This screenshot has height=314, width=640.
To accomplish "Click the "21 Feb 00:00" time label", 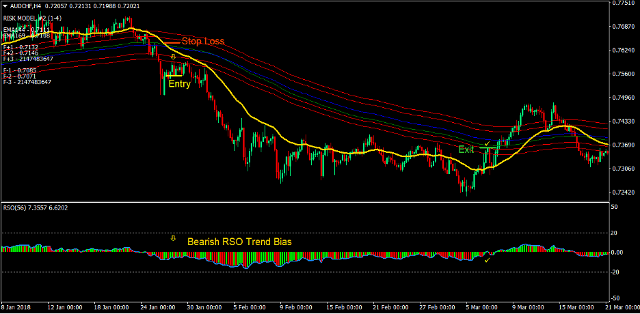I will pos(390,307).
